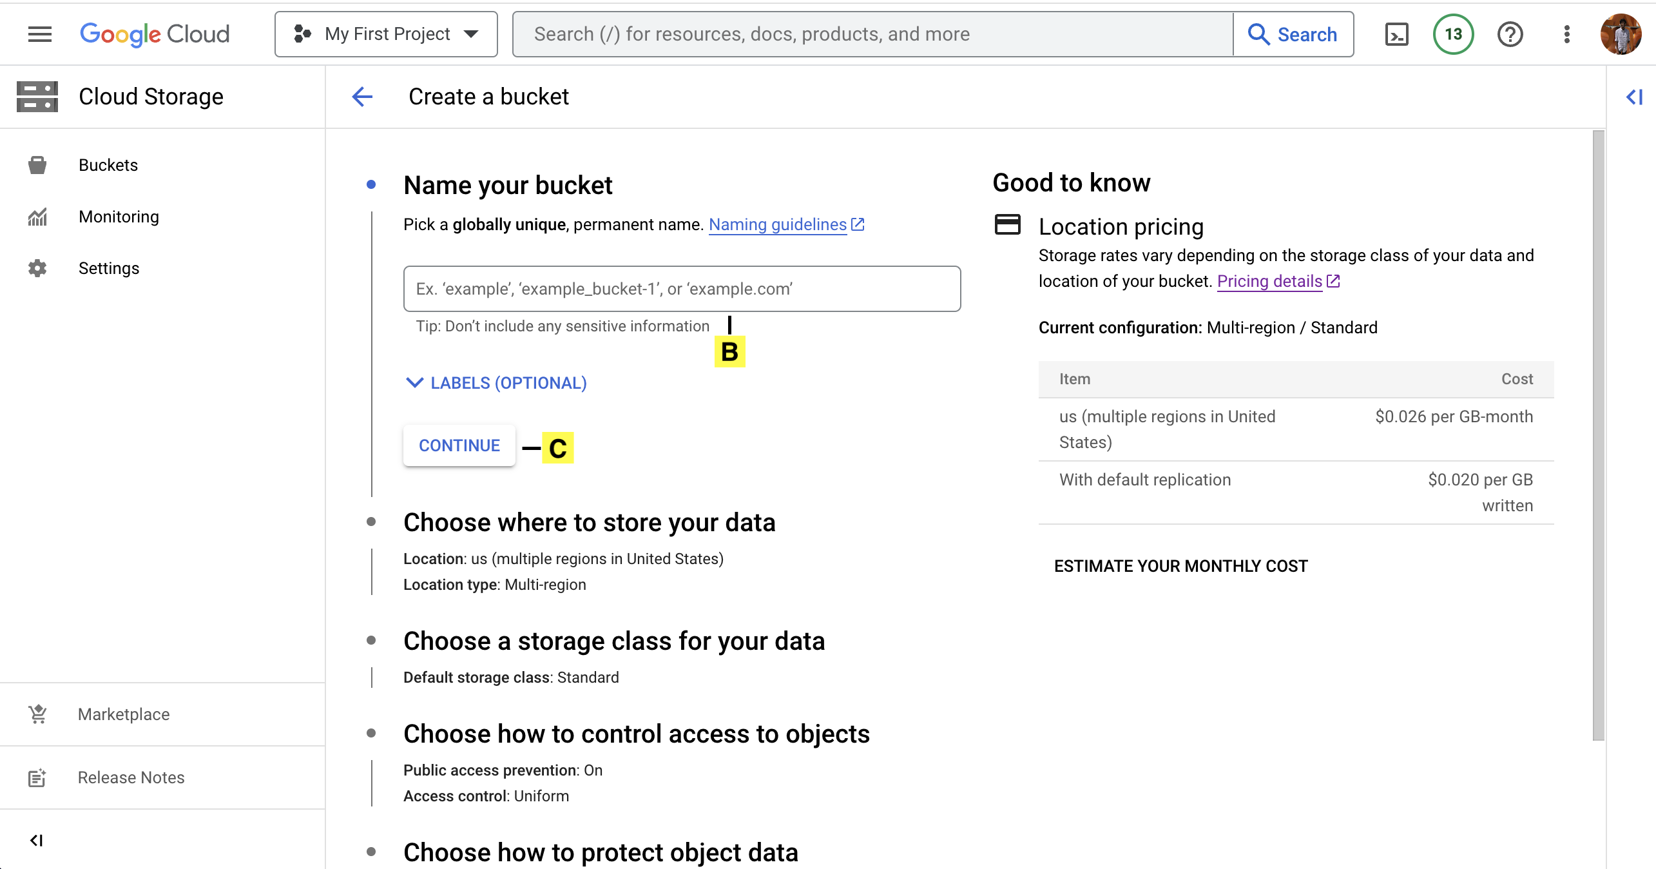
Task: Click the page vertical scrollbar
Action: point(1598,436)
